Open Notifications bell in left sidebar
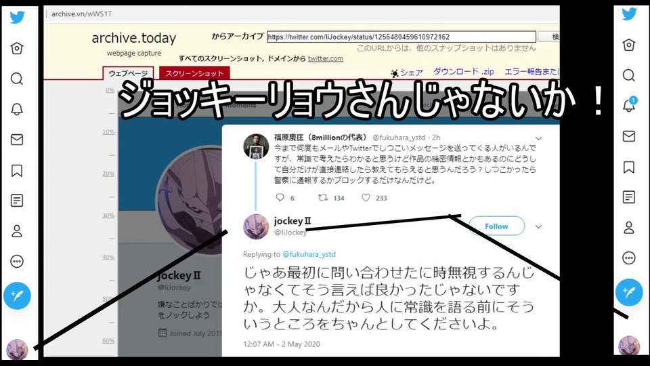 point(17,109)
